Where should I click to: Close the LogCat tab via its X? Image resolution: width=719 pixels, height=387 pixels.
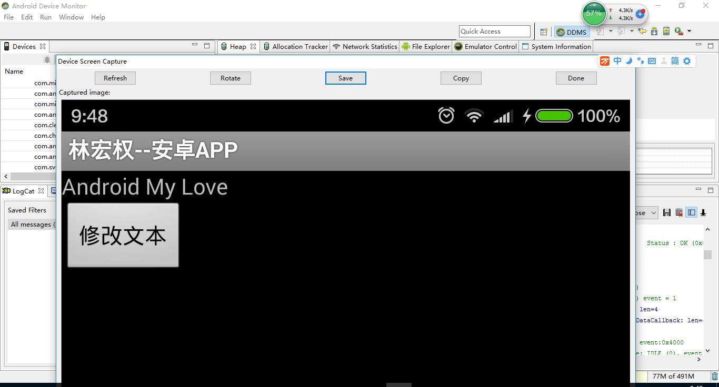click(x=41, y=191)
